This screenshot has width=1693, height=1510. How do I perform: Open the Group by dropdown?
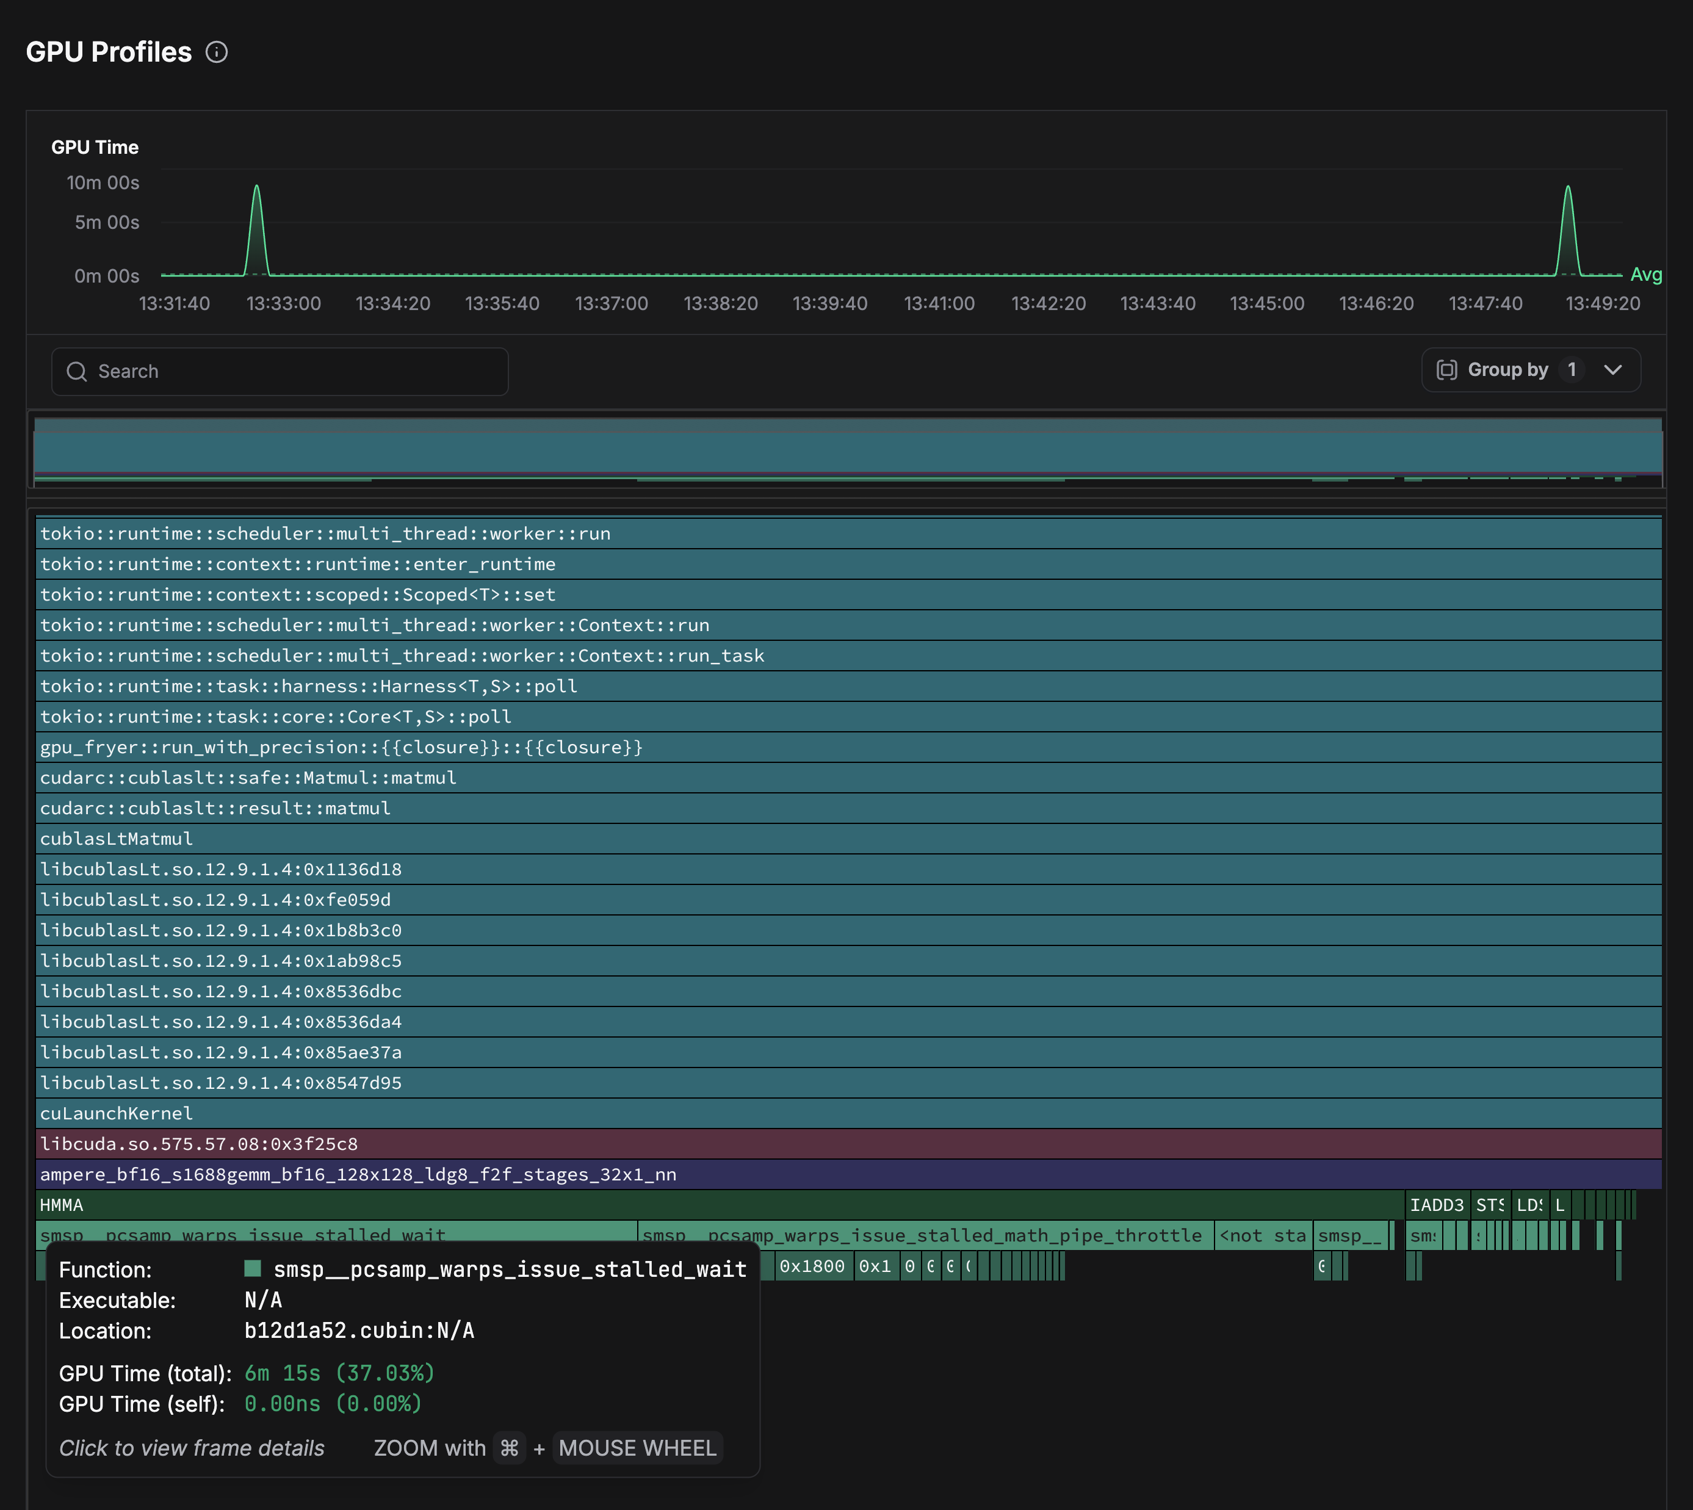pos(1612,370)
